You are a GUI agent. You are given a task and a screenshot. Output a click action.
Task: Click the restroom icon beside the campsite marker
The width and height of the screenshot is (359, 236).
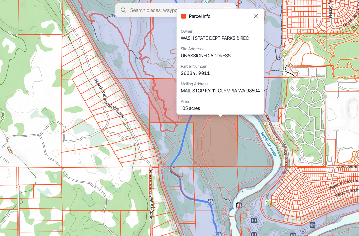[313, 225]
